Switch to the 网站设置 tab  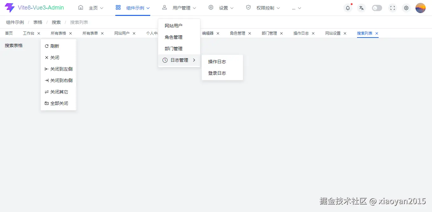[333, 33]
